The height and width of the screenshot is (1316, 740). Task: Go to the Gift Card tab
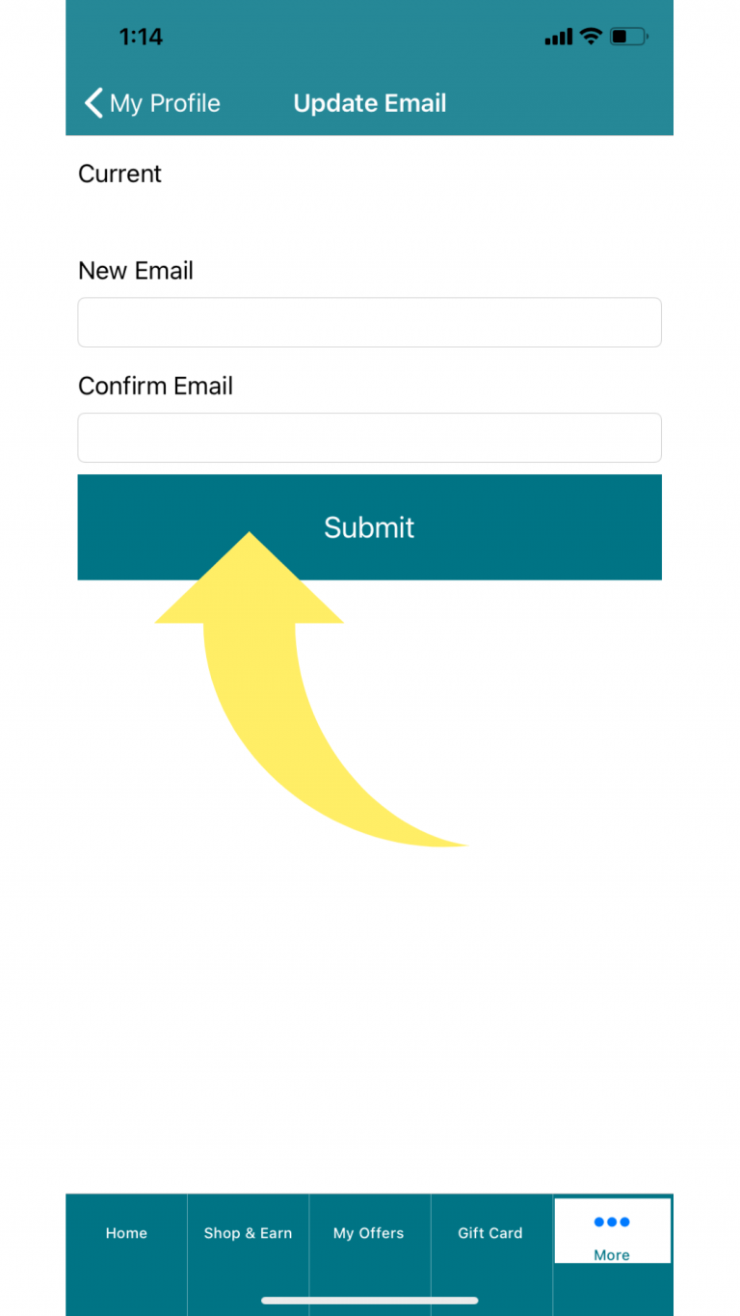tap(490, 1233)
